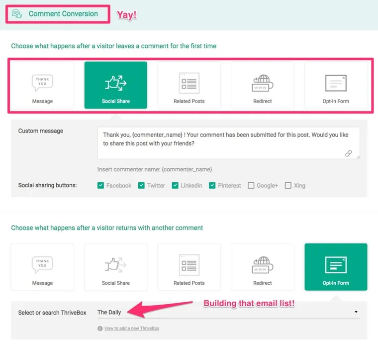Select Message card for first-time comment
The height and width of the screenshot is (346, 378).
(x=42, y=85)
